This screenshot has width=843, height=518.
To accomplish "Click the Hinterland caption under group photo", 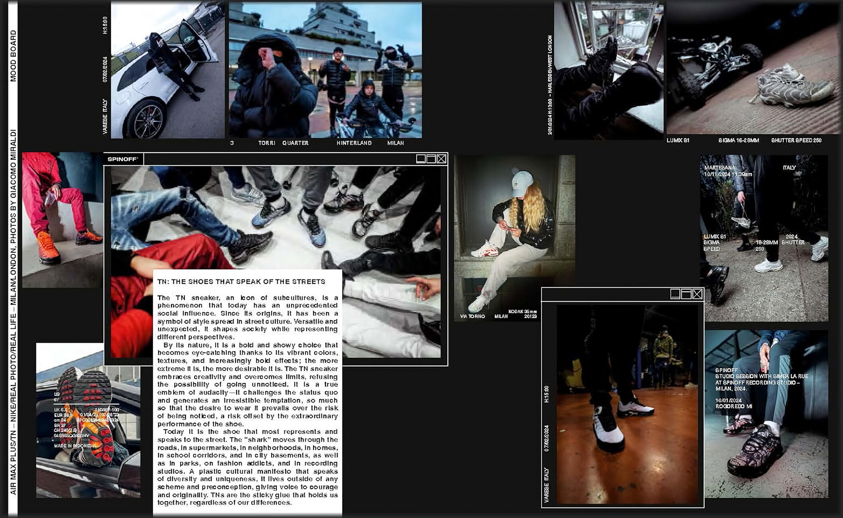I will (354, 143).
